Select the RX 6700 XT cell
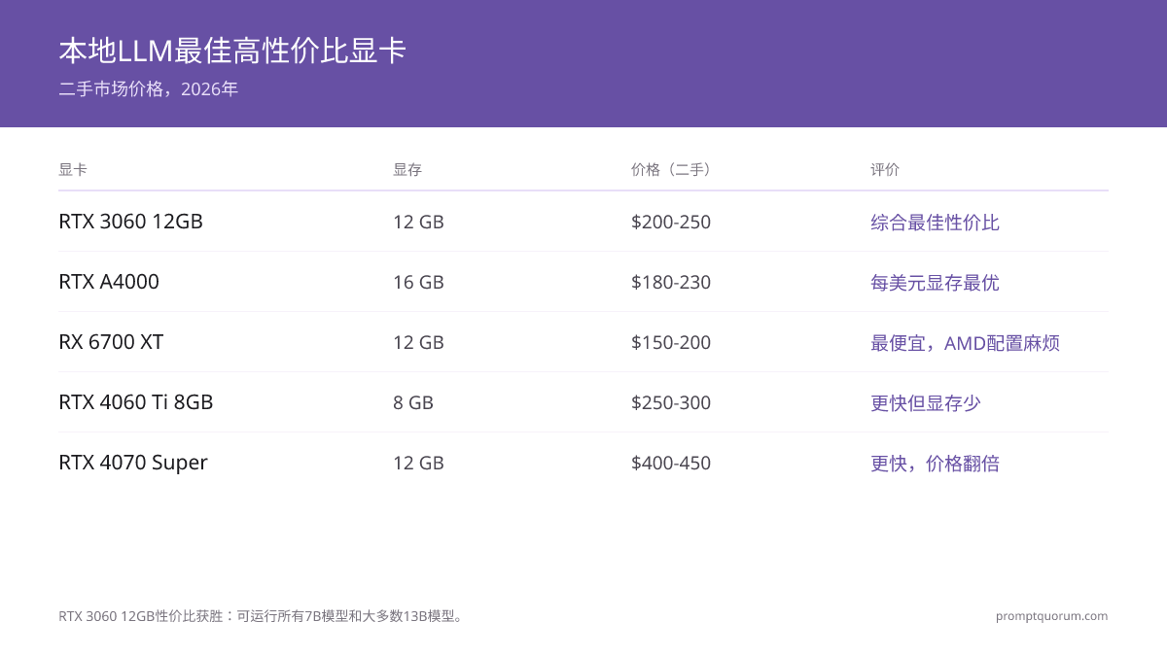The height and width of the screenshot is (656, 1167). [111, 342]
